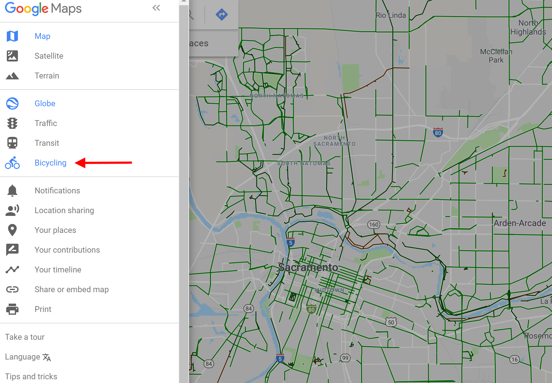Click the North Natomas neighborhood label

(x=277, y=96)
